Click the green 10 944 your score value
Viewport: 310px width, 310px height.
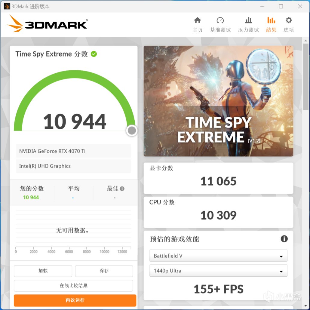[x=31, y=197]
